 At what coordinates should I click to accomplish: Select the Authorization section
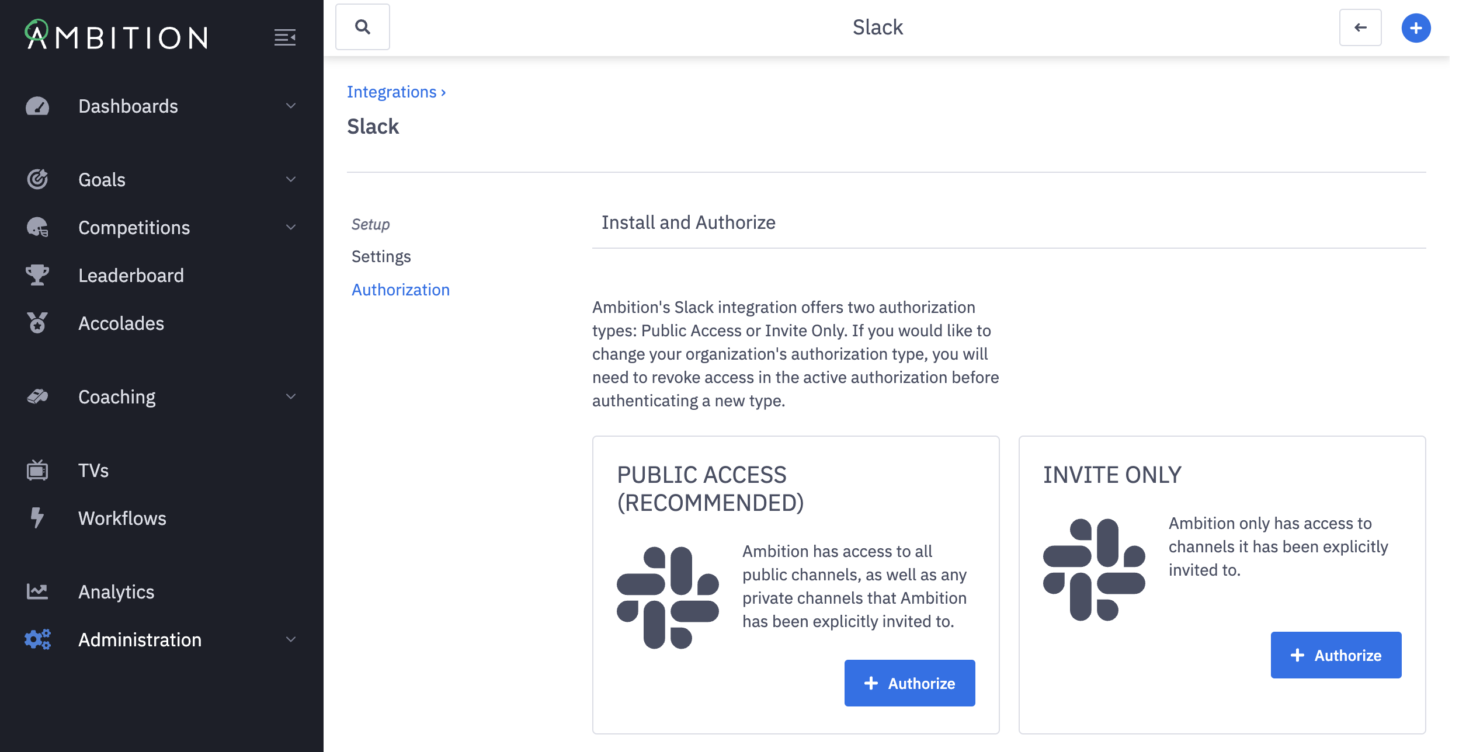[x=400, y=290]
